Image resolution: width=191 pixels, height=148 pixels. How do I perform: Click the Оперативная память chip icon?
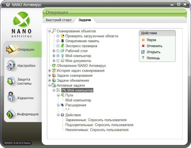62,41
